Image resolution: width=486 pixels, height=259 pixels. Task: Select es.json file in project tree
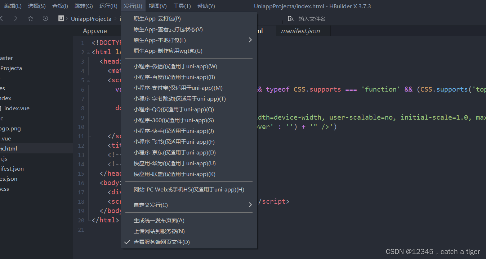tap(9, 179)
